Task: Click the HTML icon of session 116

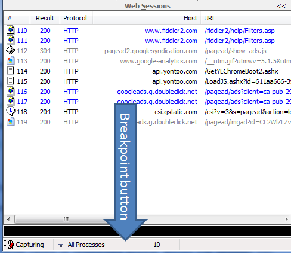Action: pyautogui.click(x=11, y=92)
